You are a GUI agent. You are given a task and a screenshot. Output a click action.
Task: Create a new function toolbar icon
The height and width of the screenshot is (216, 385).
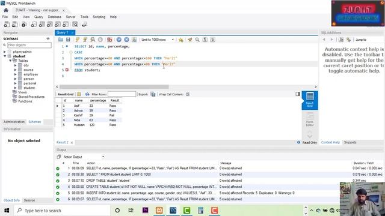point(66,24)
